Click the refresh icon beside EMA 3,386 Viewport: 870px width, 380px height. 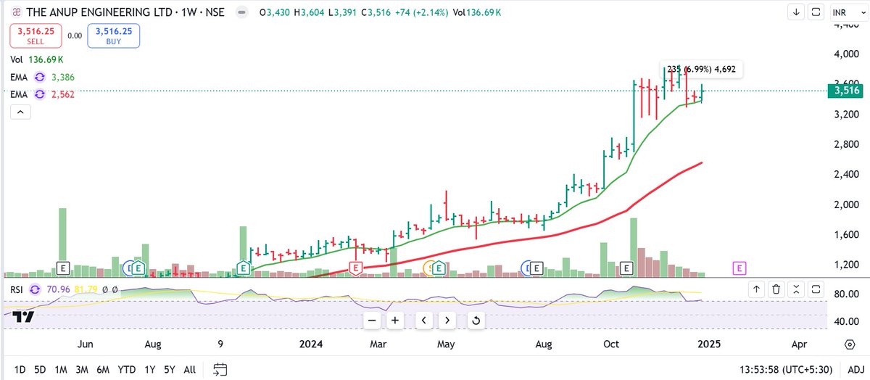(x=40, y=77)
